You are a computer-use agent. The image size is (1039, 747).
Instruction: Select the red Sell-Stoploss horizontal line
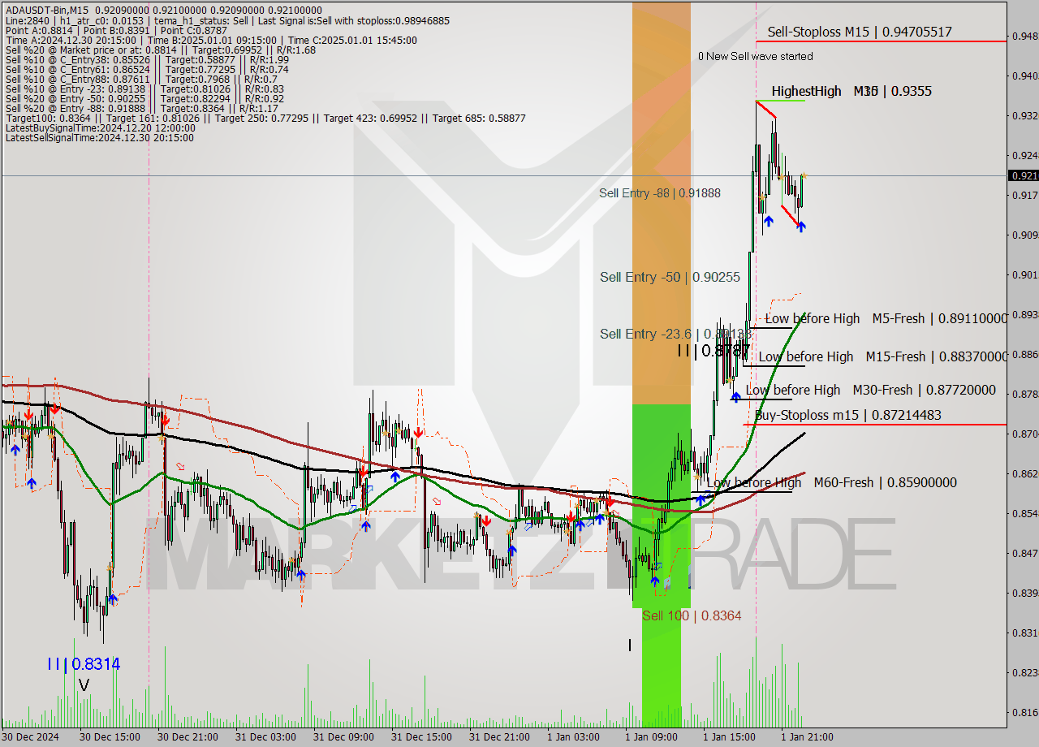881,41
